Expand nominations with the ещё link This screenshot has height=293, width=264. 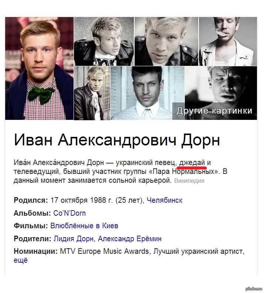(x=21, y=260)
